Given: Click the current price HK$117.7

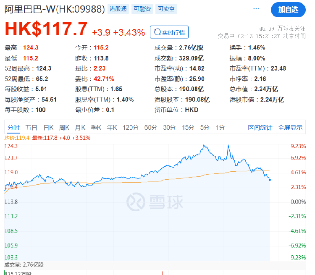Looking at the screenshot, I should point(46,29).
